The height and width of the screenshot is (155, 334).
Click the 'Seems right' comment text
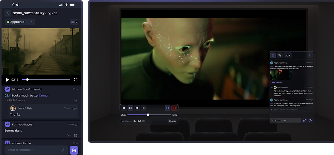(x=13, y=131)
